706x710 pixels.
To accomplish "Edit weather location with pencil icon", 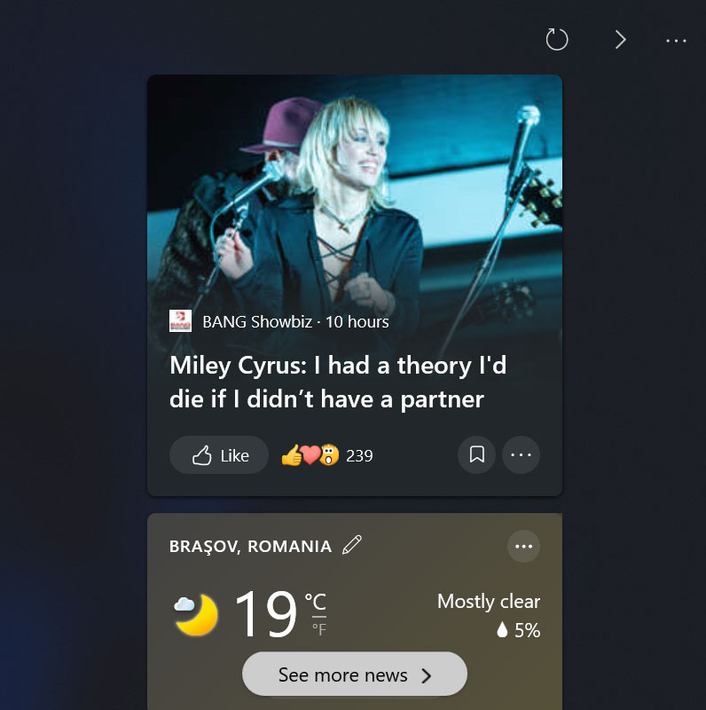I will pyautogui.click(x=351, y=545).
